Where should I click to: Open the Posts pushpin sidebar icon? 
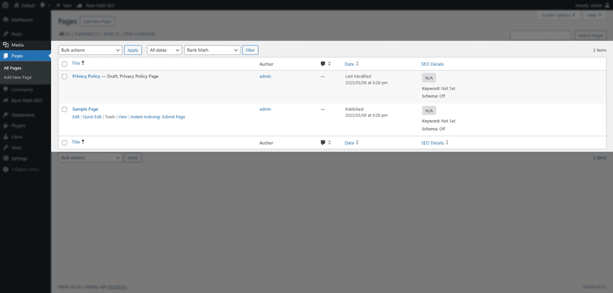point(6,34)
